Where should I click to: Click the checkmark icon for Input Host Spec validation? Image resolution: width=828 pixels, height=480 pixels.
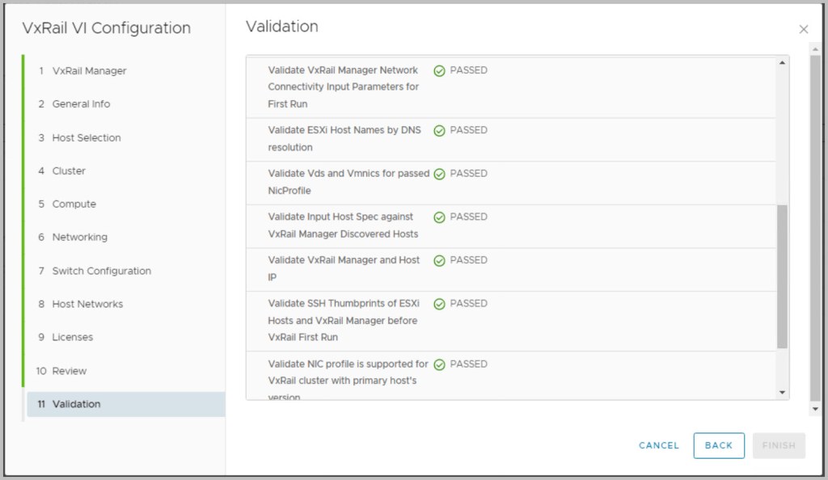pyautogui.click(x=439, y=217)
